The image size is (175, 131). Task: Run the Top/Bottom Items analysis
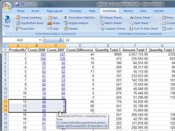point(30,23)
